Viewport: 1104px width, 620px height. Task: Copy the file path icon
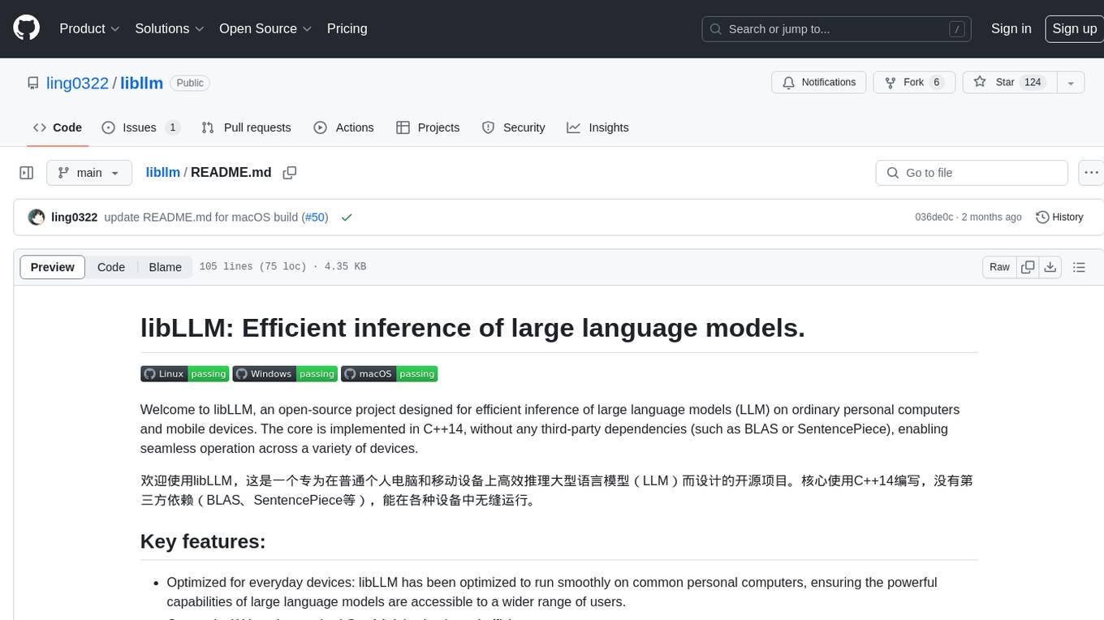[289, 173]
